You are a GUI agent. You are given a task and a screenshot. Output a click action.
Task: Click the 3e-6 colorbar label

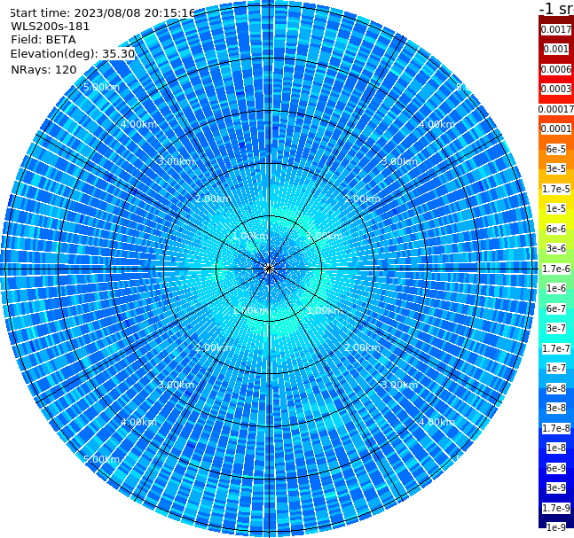(556, 248)
